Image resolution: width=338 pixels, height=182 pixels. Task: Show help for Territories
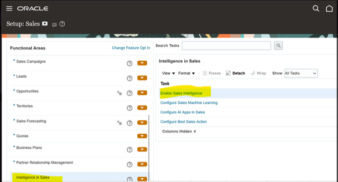pyautogui.click(x=130, y=108)
